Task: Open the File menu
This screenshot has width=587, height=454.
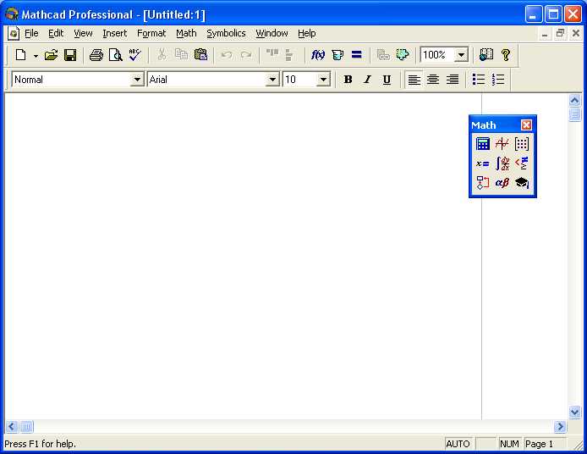Action: pos(31,33)
